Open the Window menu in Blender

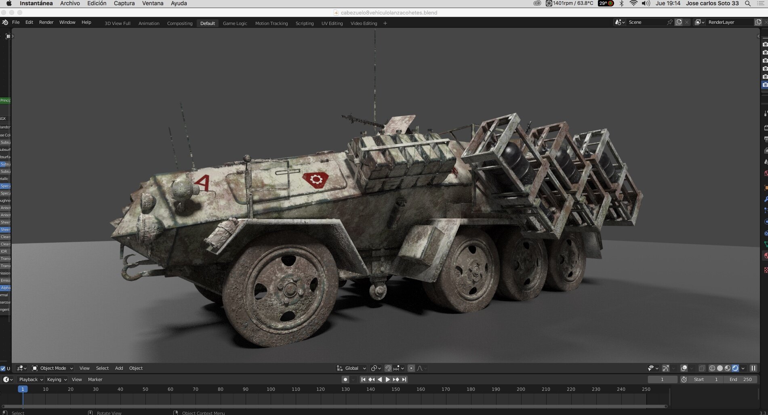[x=67, y=22]
